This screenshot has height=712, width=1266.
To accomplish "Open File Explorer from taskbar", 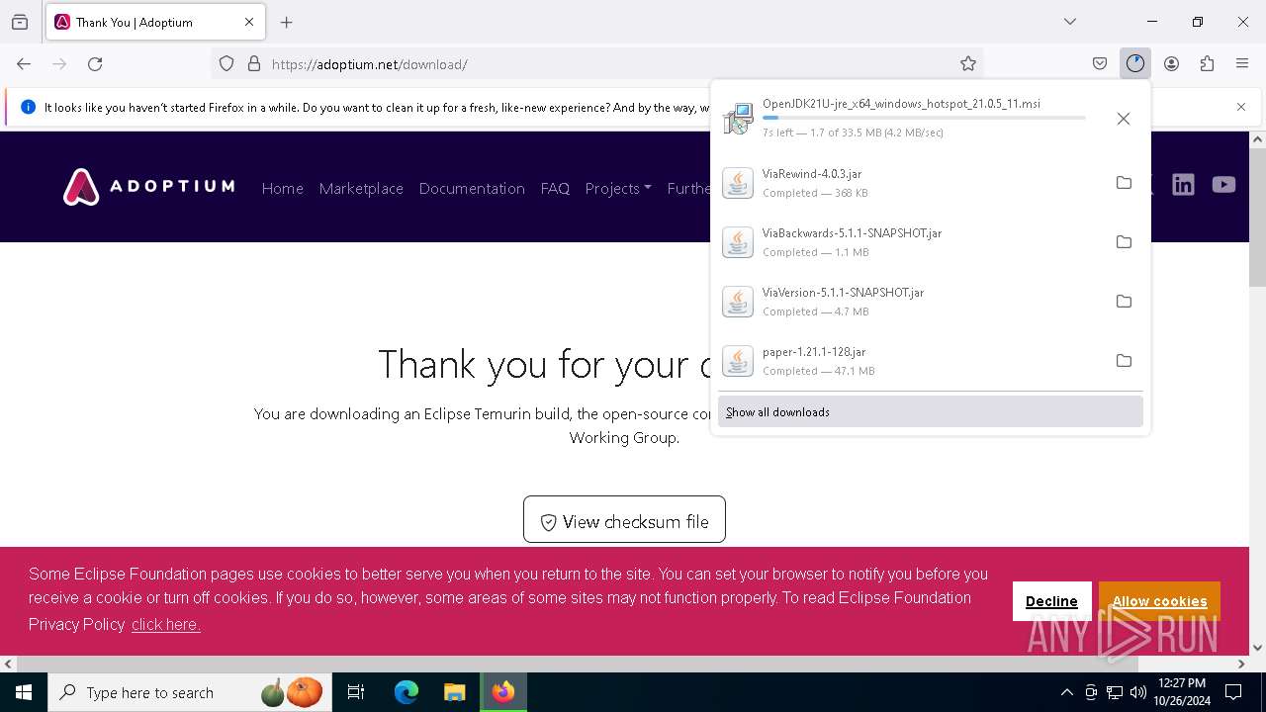I will click(x=454, y=692).
